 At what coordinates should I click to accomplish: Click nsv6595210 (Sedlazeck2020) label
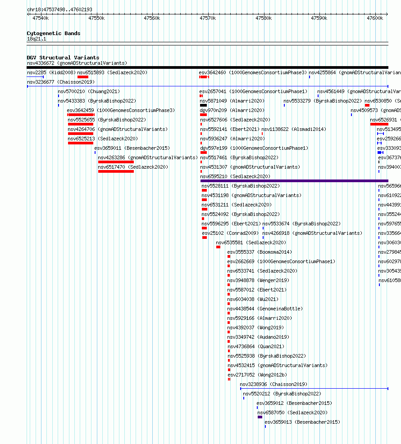pos(235,176)
